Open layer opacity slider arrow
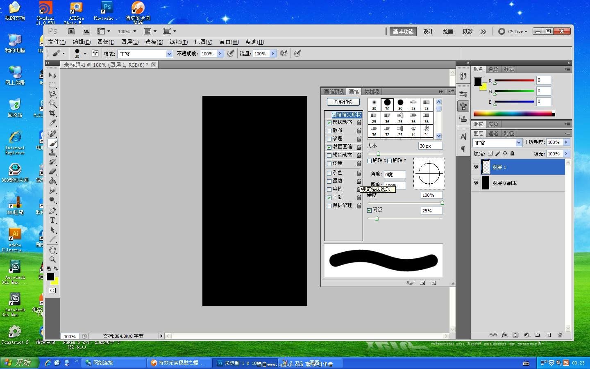 [x=566, y=142]
